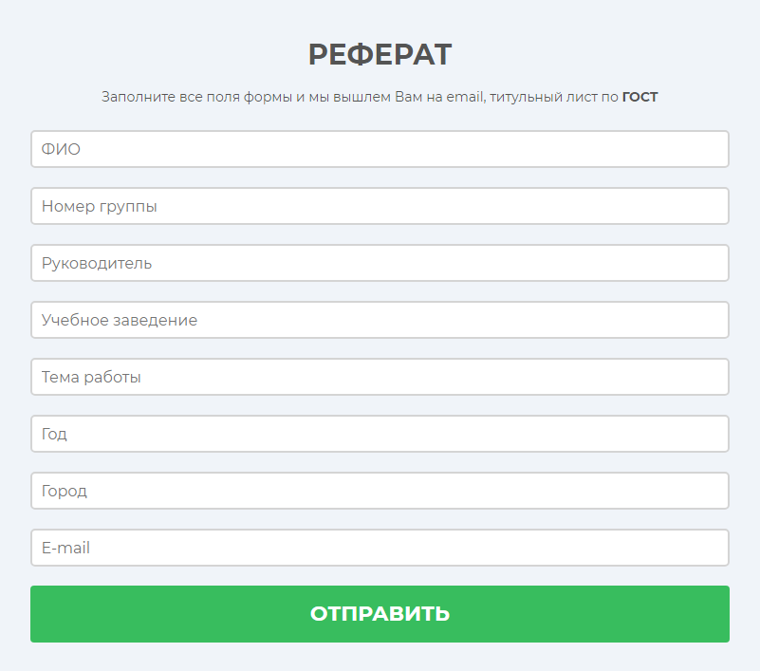Focus the Тема работы input
760x671 pixels.
pos(380,377)
